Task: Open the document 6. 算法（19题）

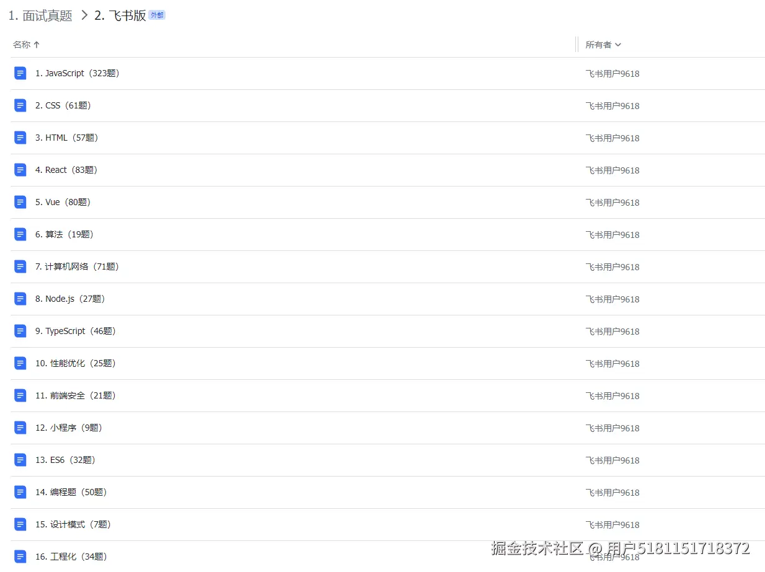Action: (x=63, y=234)
